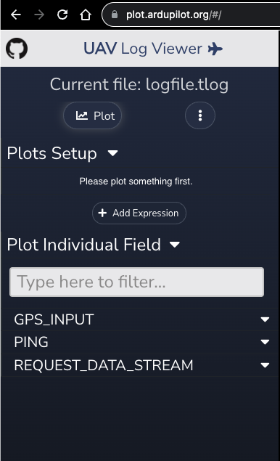Select the PING message entry
The width and height of the screenshot is (280, 461).
140,342
